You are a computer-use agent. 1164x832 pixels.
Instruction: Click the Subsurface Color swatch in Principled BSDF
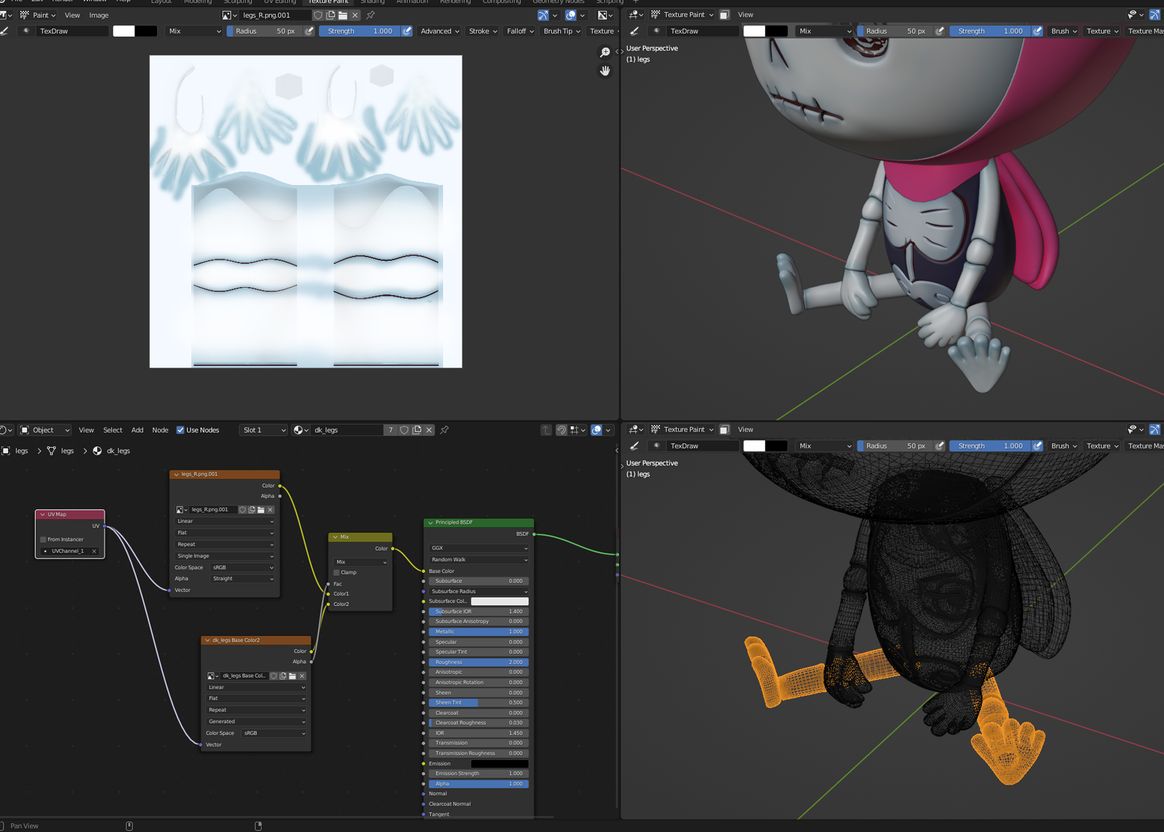click(x=500, y=601)
